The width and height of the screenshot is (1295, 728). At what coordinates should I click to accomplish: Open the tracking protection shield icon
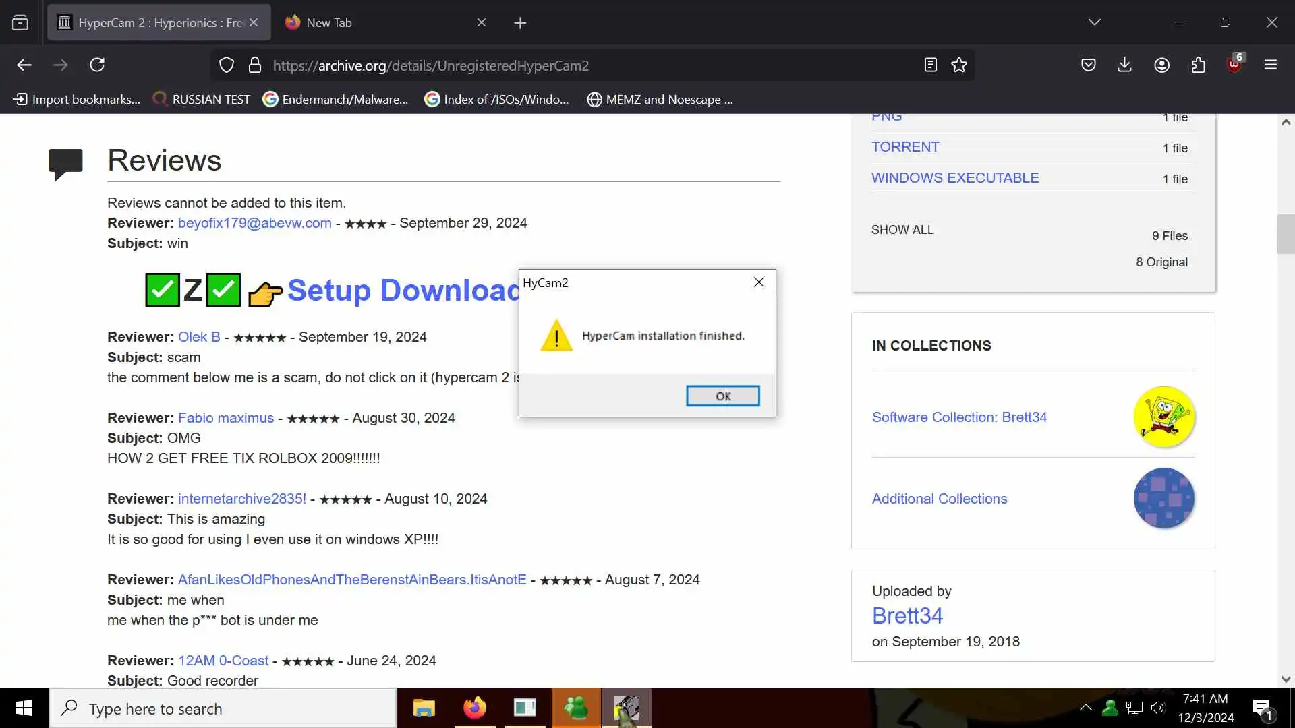pos(227,65)
